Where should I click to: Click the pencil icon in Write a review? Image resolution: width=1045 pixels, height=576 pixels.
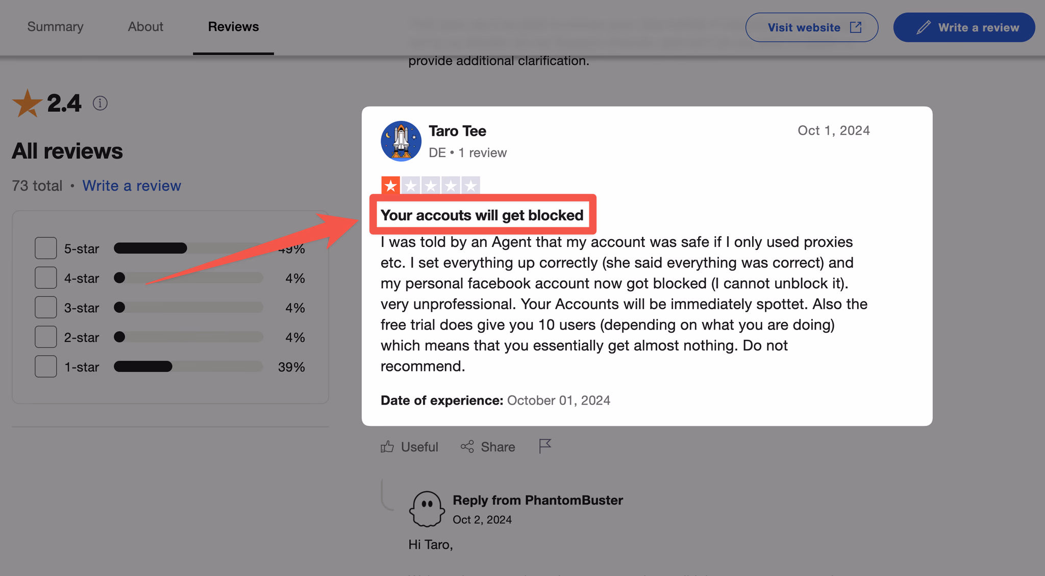(x=923, y=28)
